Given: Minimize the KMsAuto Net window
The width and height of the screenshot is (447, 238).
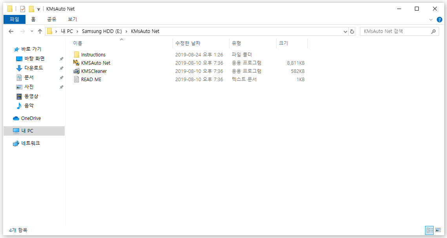Looking at the screenshot, I should (x=399, y=9).
